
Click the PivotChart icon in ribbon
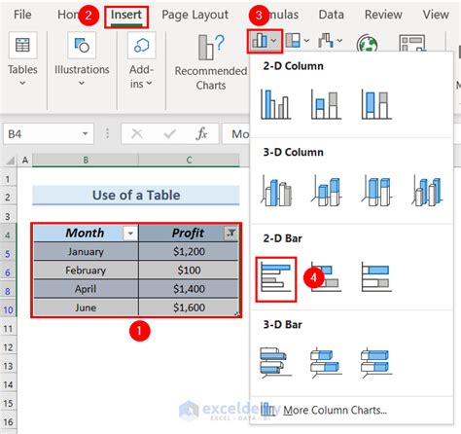click(412, 43)
